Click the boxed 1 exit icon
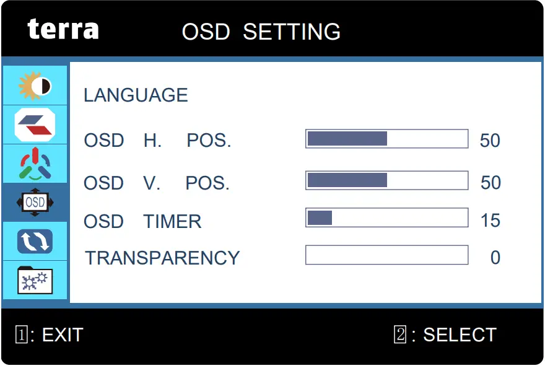545x368 pixels. pos(21,335)
